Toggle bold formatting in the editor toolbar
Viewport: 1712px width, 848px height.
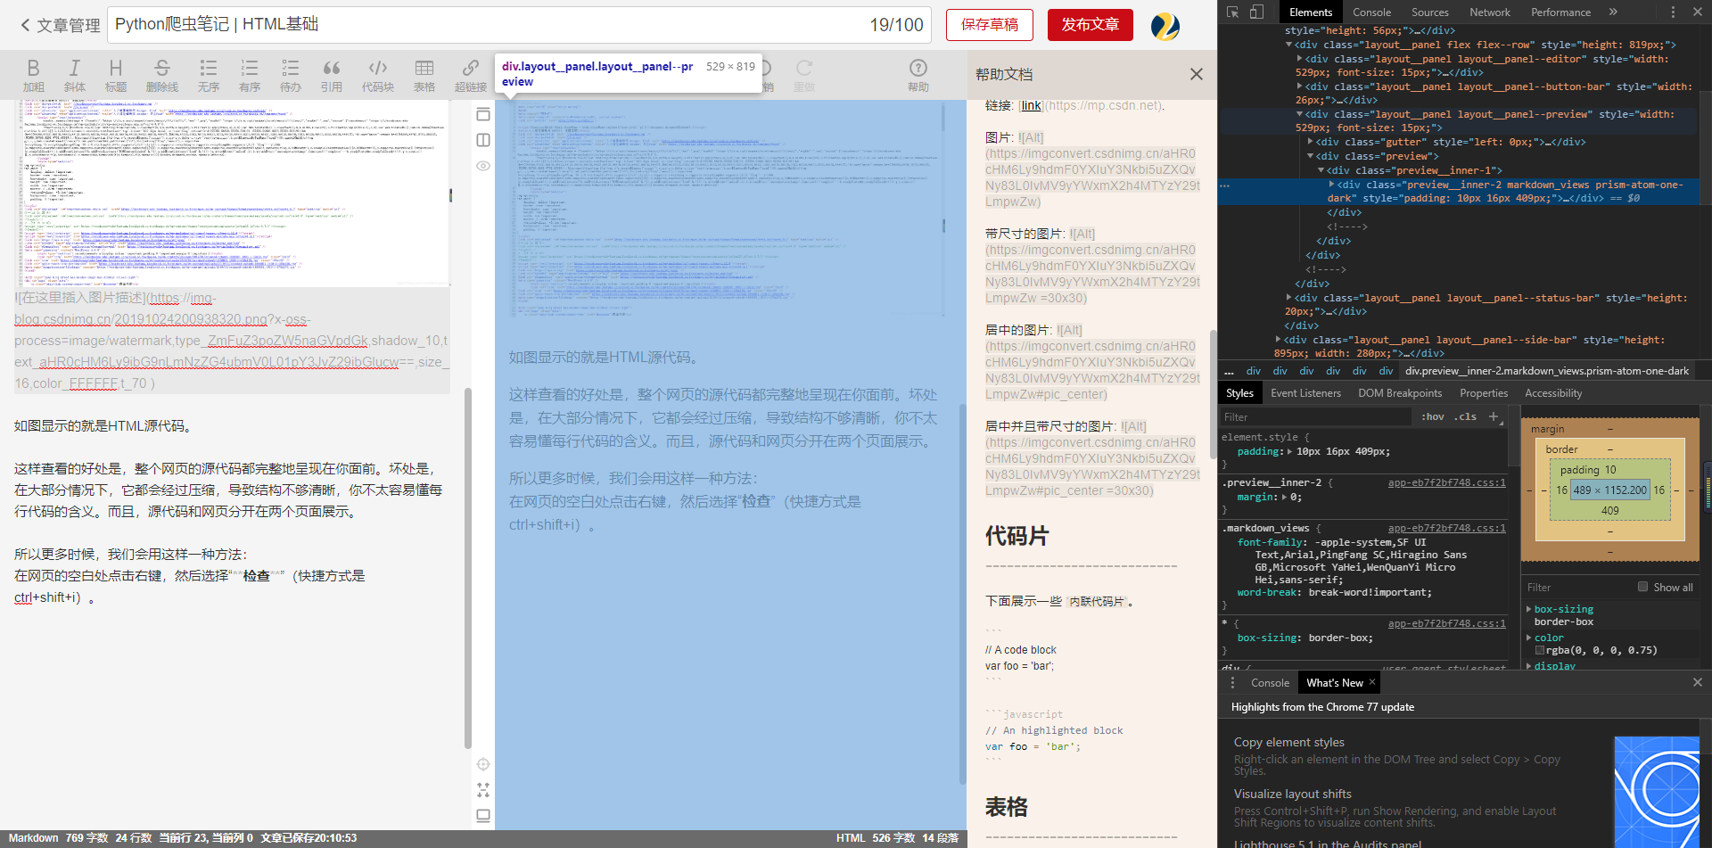pos(33,75)
